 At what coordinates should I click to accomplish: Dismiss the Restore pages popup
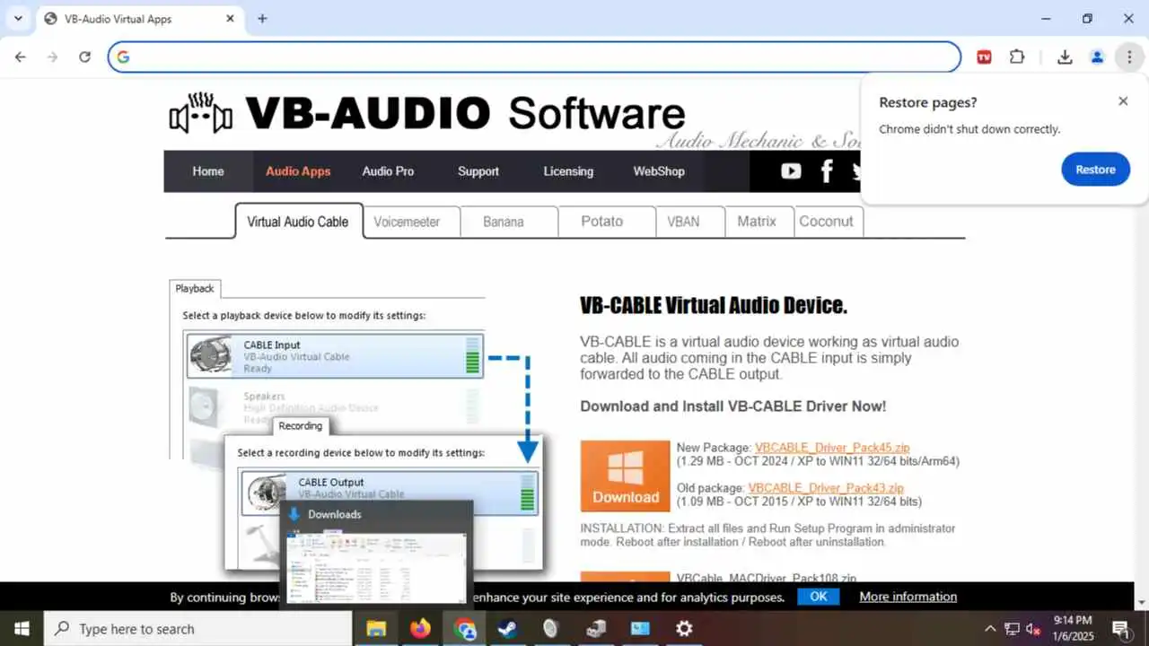coord(1123,101)
